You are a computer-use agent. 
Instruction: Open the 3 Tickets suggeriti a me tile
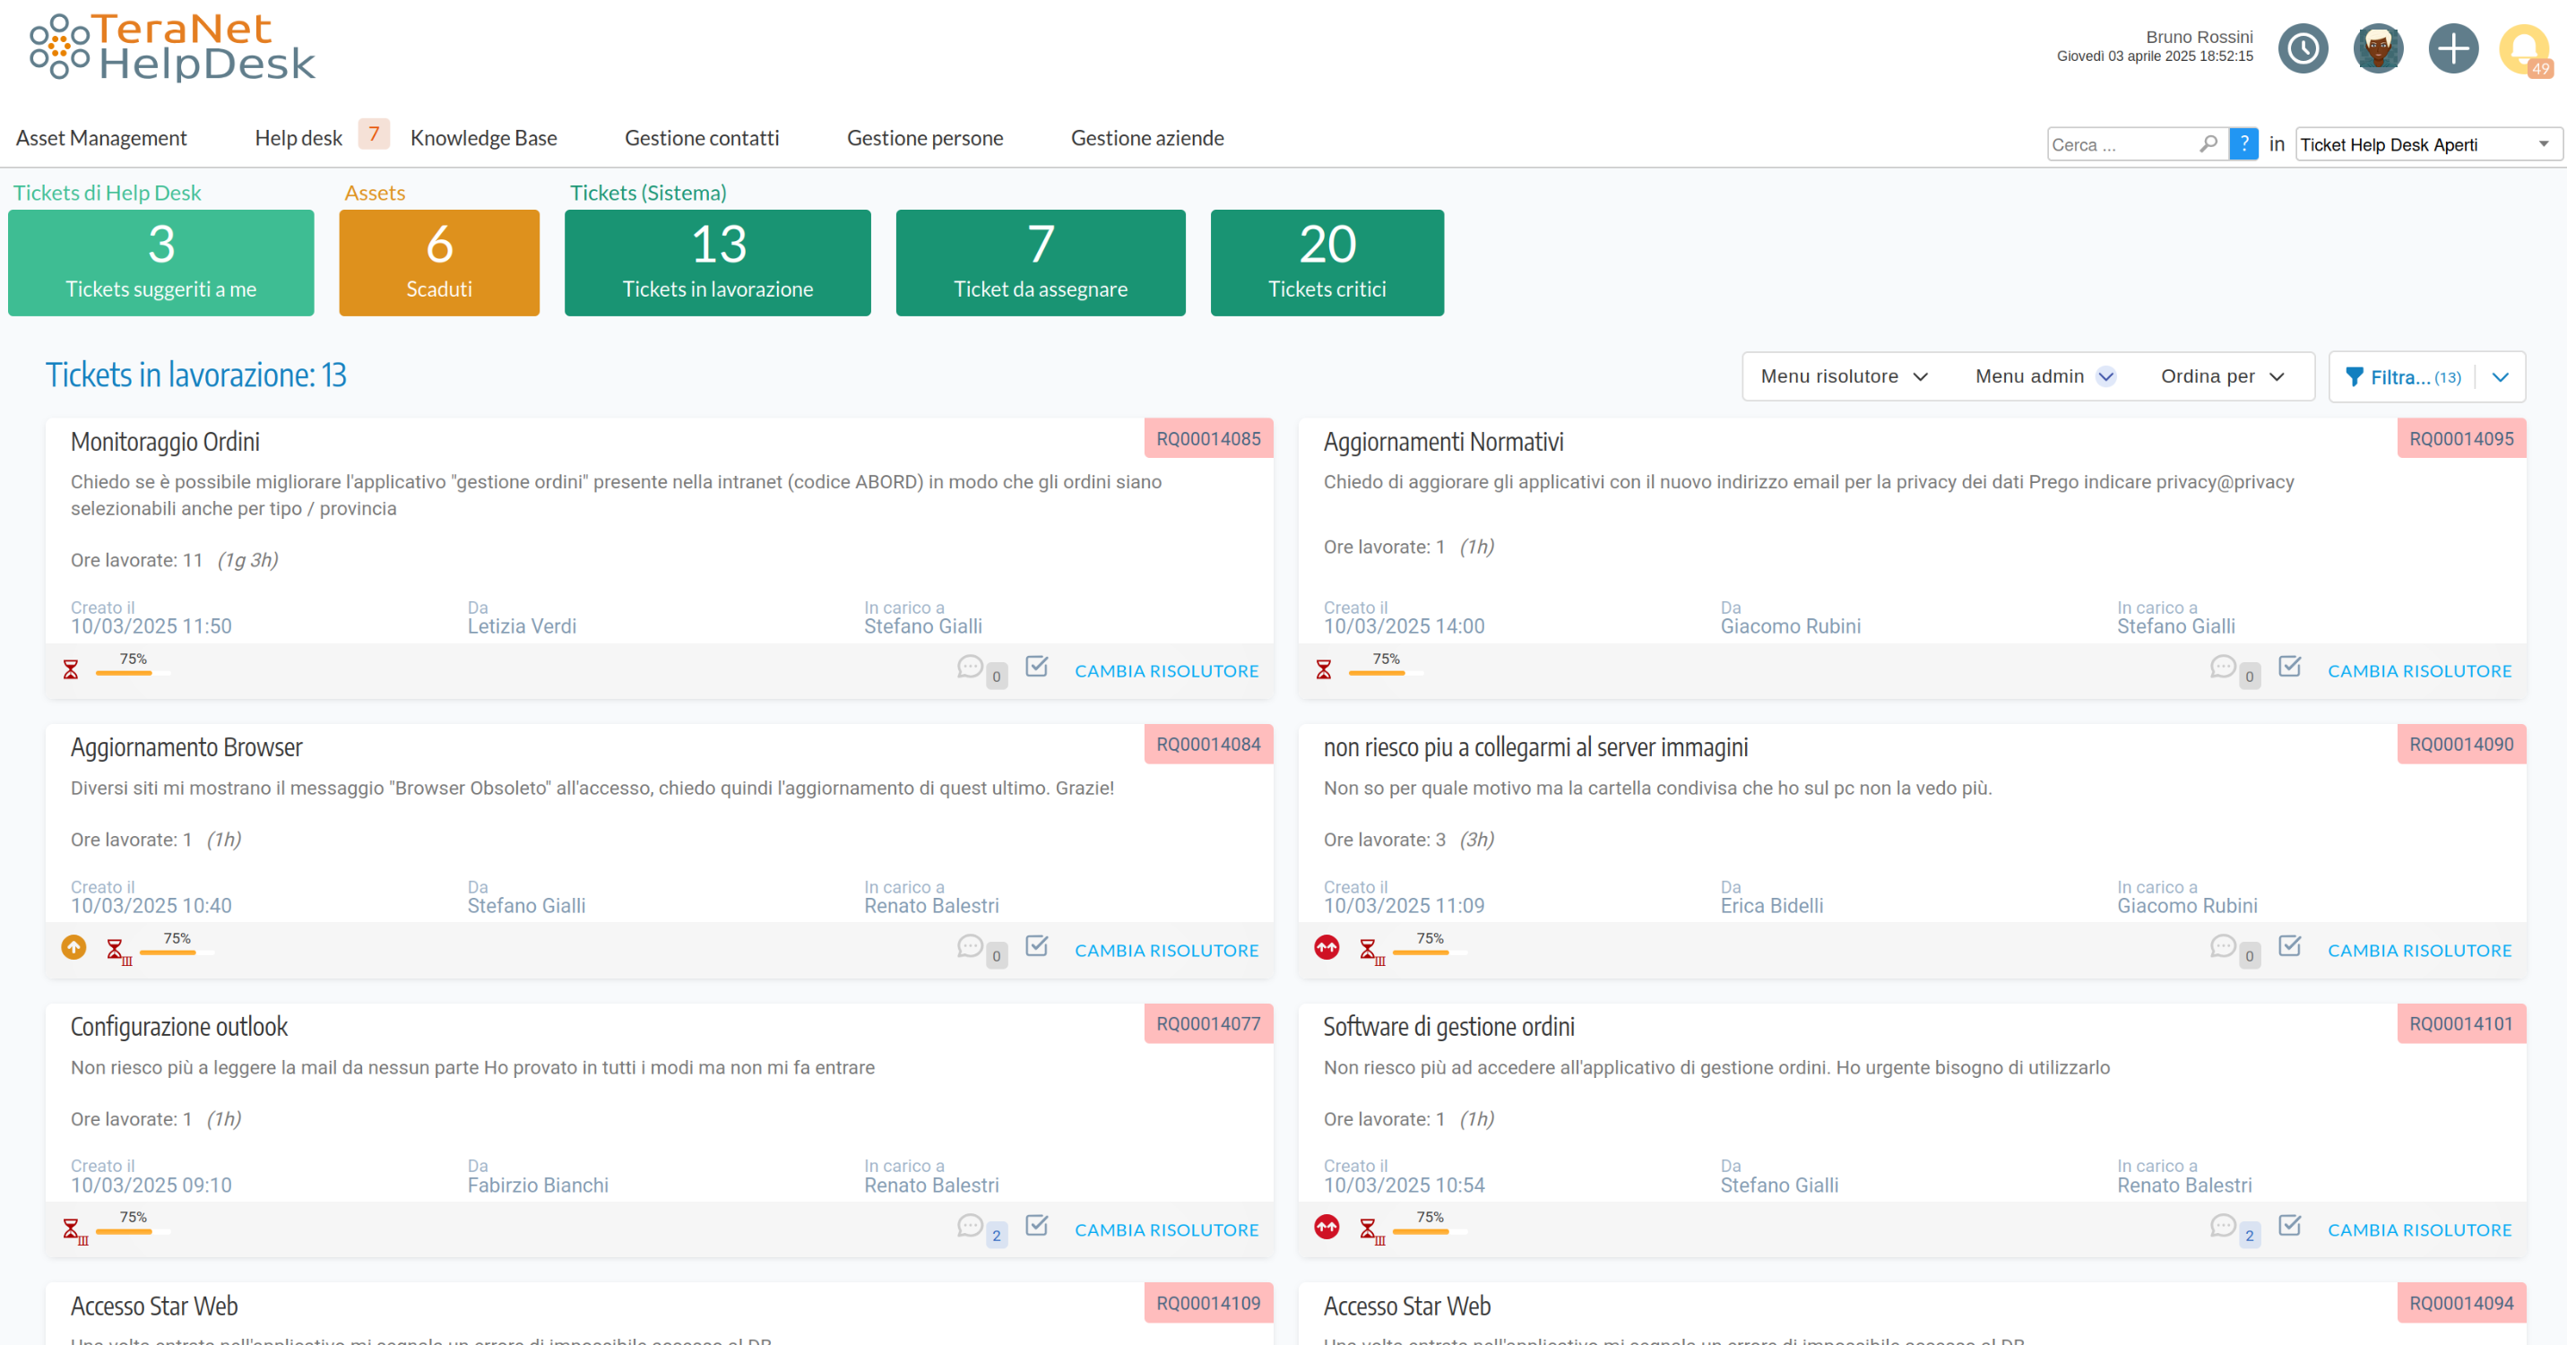160,262
